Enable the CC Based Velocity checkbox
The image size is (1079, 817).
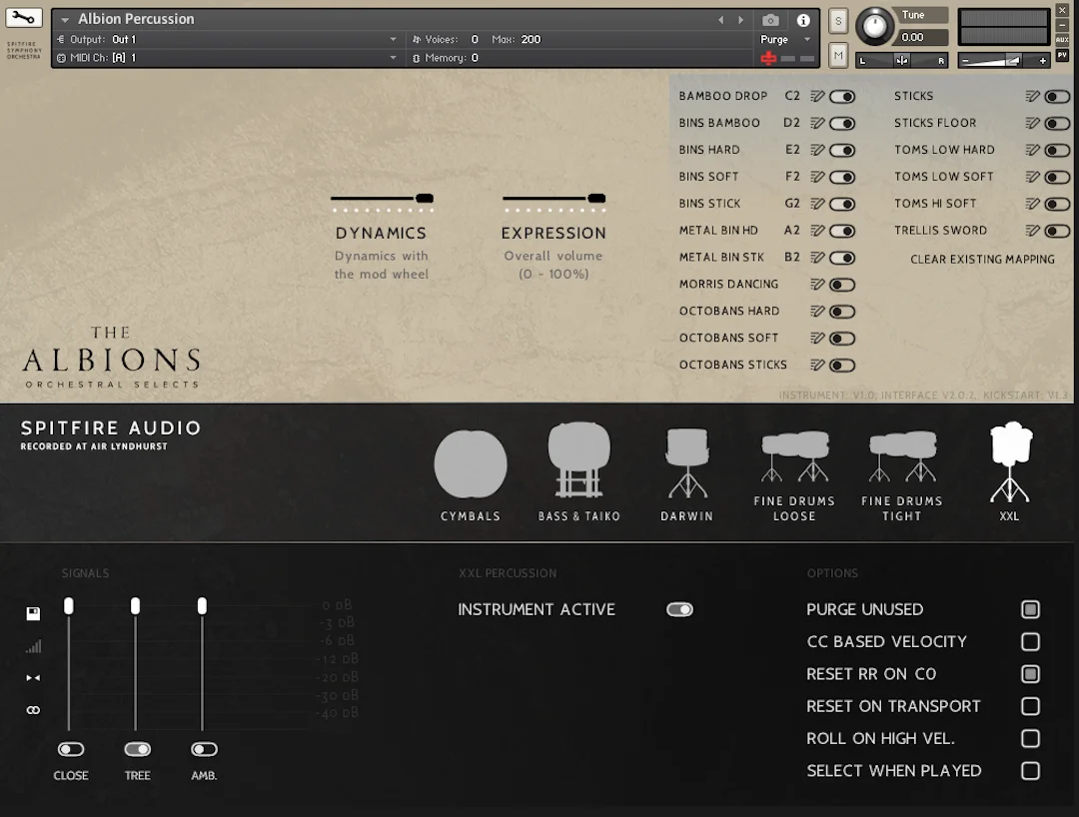(x=1030, y=641)
